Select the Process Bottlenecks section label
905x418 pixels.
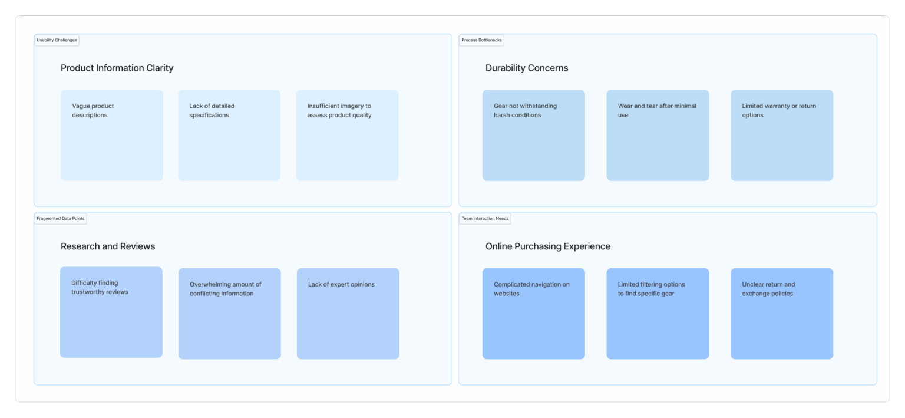[481, 40]
